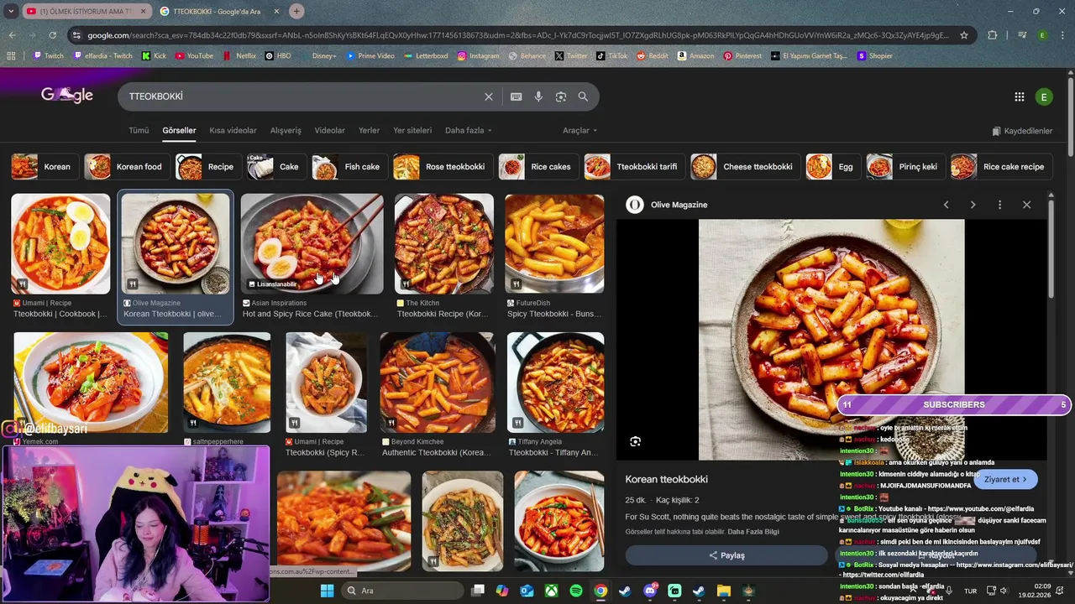Filter by the 'Cheese tteokbokki' chip
The height and width of the screenshot is (604, 1075).
click(745, 167)
